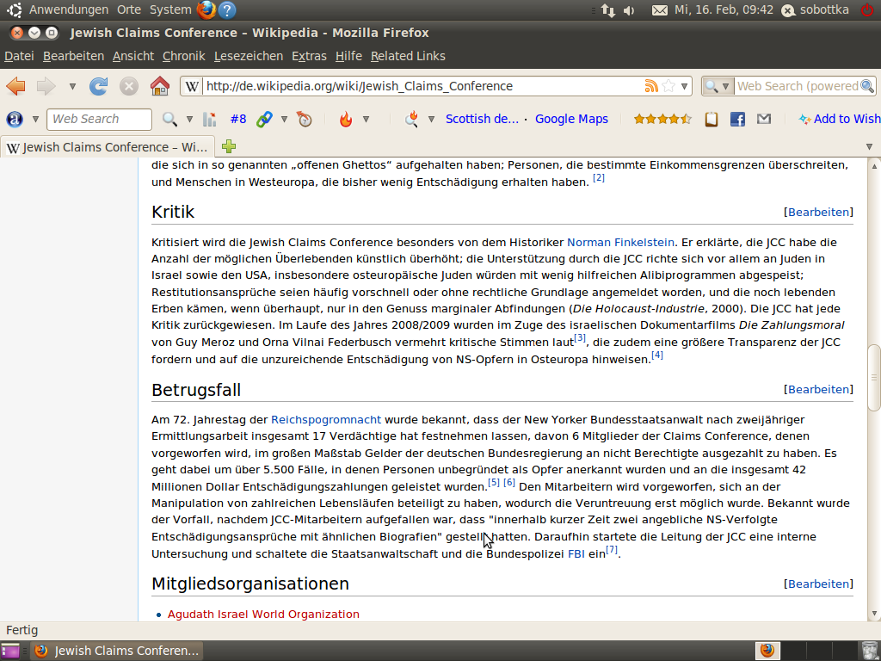Open the network connections indicator
The image size is (881, 661).
[x=608, y=10]
